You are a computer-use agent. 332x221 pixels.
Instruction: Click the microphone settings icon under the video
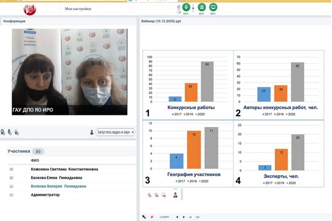click(10, 132)
